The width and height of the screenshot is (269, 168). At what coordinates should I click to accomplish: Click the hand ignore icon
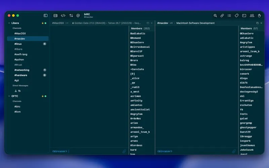point(259,15)
